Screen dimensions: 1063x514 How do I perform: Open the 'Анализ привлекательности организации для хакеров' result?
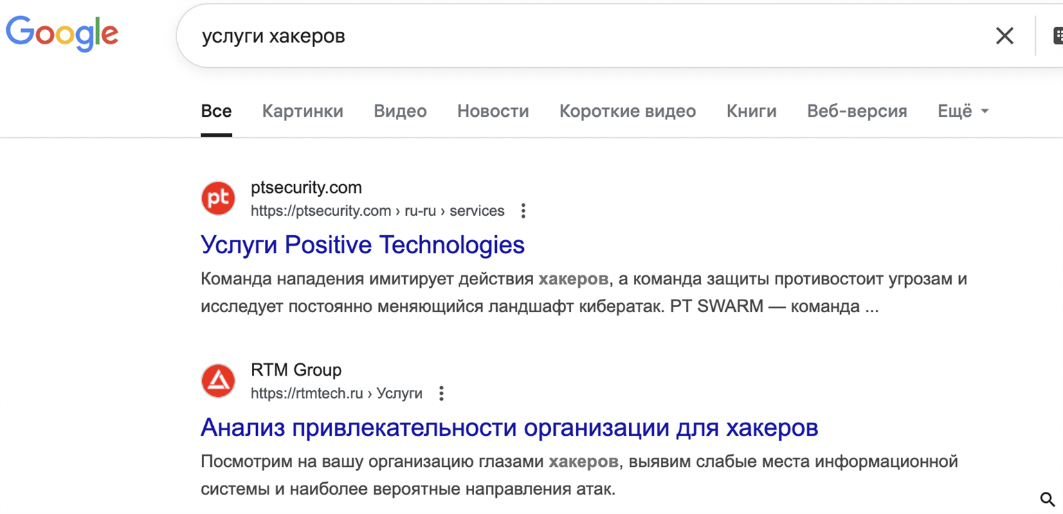click(x=509, y=428)
